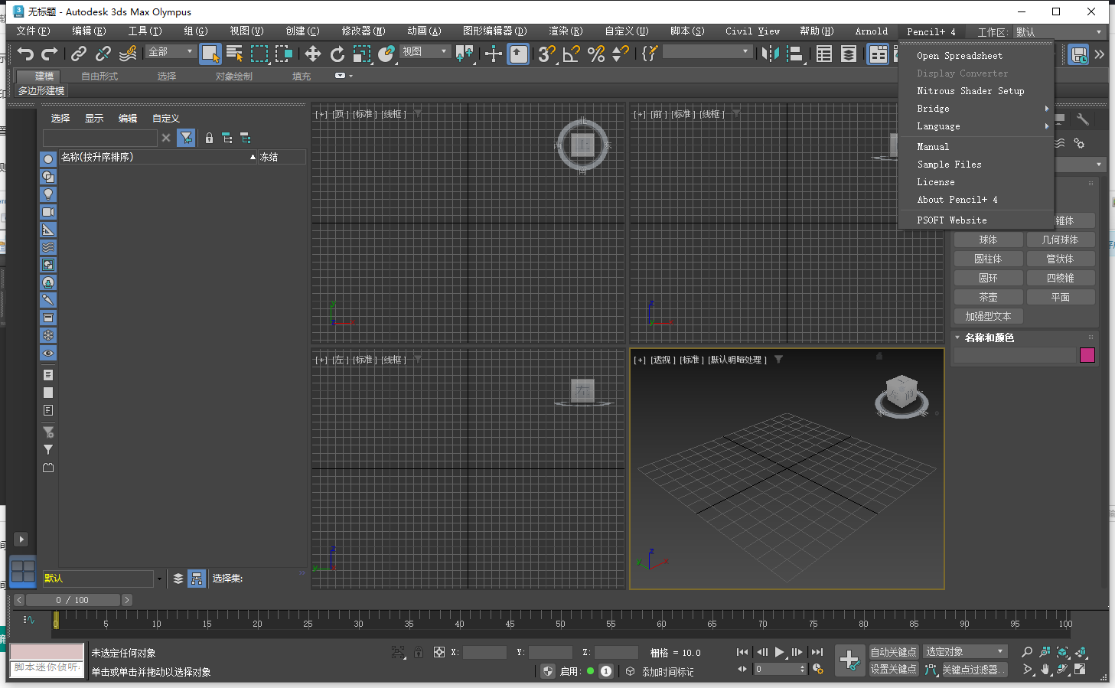Open the Arnold menu
The width and height of the screenshot is (1115, 688).
click(x=872, y=31)
